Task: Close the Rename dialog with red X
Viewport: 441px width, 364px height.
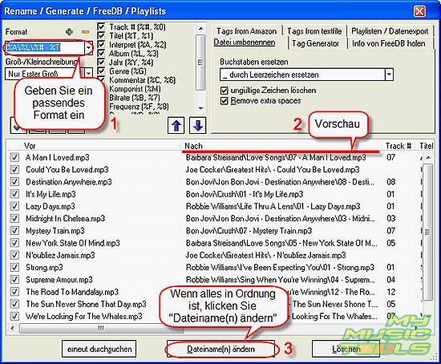Action: click(419, 11)
